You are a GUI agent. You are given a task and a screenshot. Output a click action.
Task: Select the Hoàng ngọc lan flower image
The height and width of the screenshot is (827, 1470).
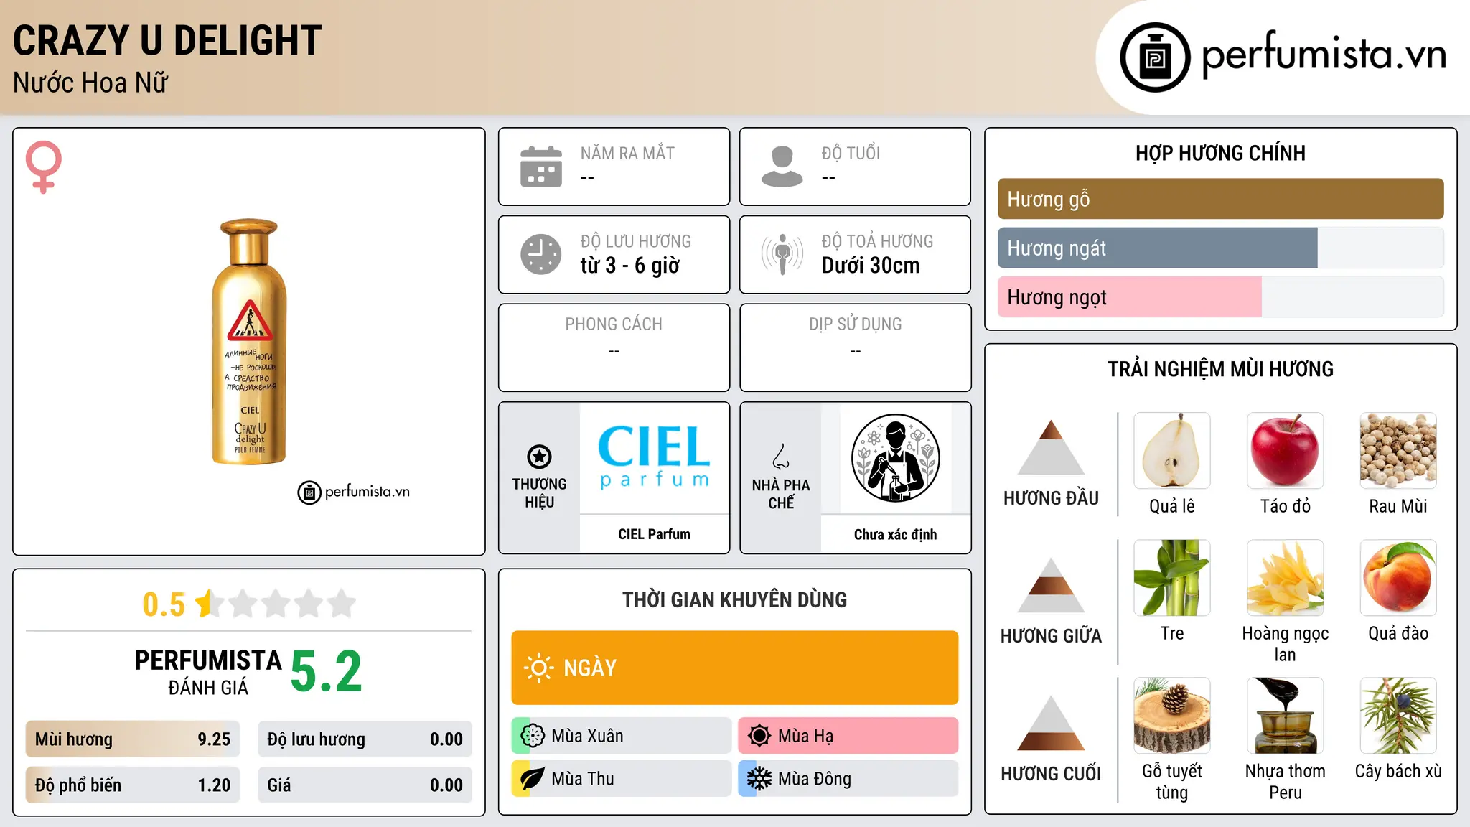(1286, 578)
